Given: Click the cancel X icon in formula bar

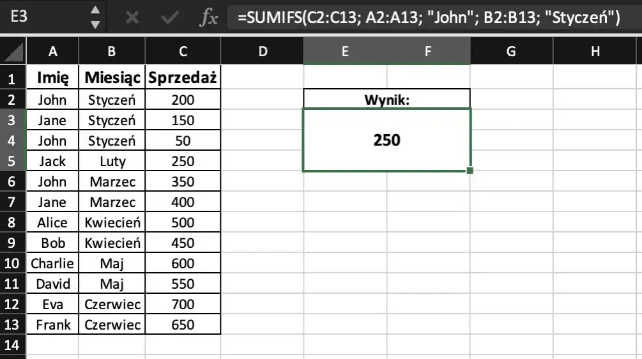Looking at the screenshot, I should [132, 17].
